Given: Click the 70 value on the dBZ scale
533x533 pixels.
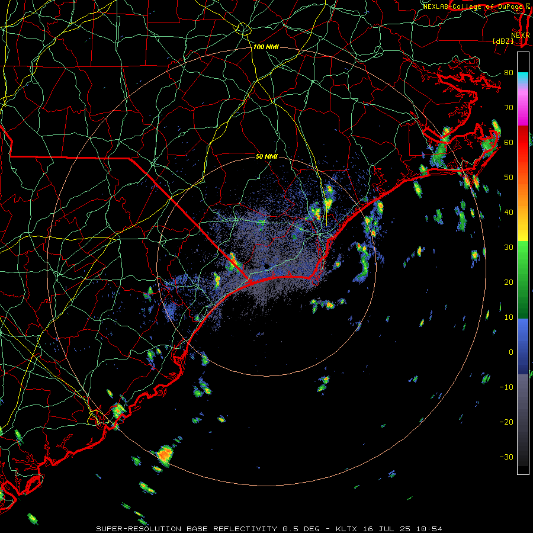Looking at the screenshot, I should 509,107.
